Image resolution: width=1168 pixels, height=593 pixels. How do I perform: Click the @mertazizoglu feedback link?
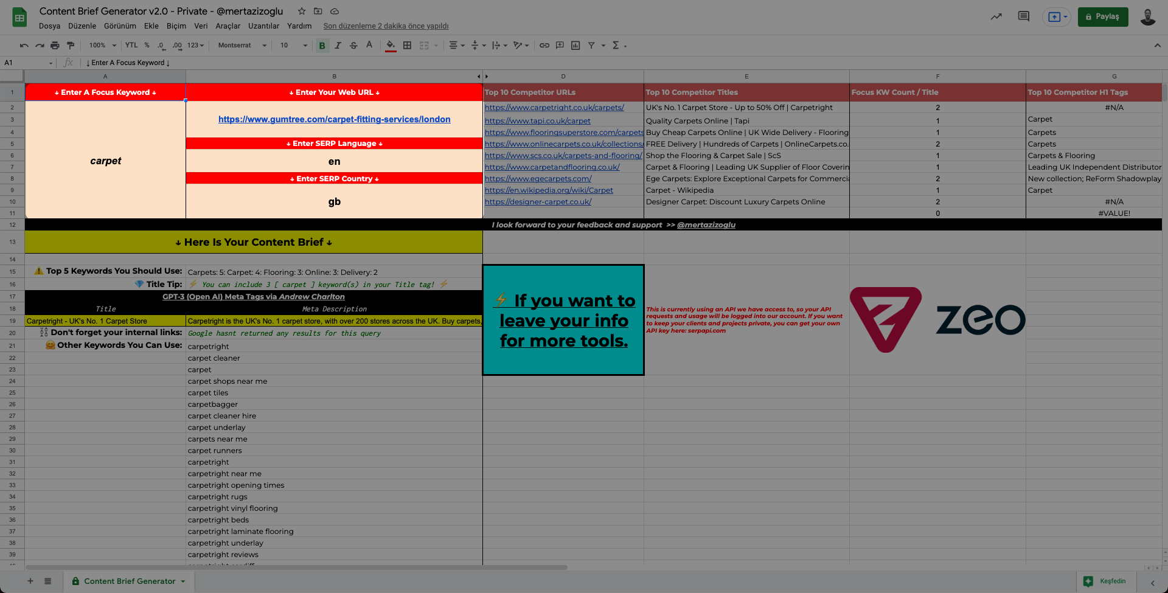(x=706, y=225)
